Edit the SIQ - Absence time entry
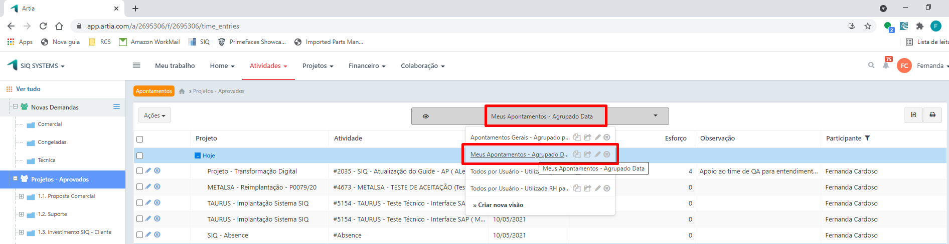The width and height of the screenshot is (949, 244). tap(148, 234)
